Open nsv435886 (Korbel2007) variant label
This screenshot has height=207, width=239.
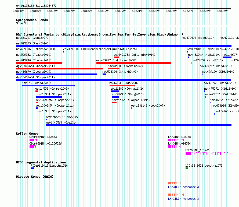pos(125,66)
